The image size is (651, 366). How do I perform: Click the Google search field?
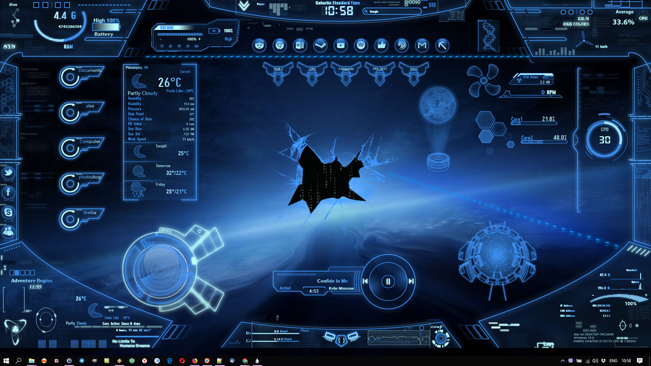392,12
